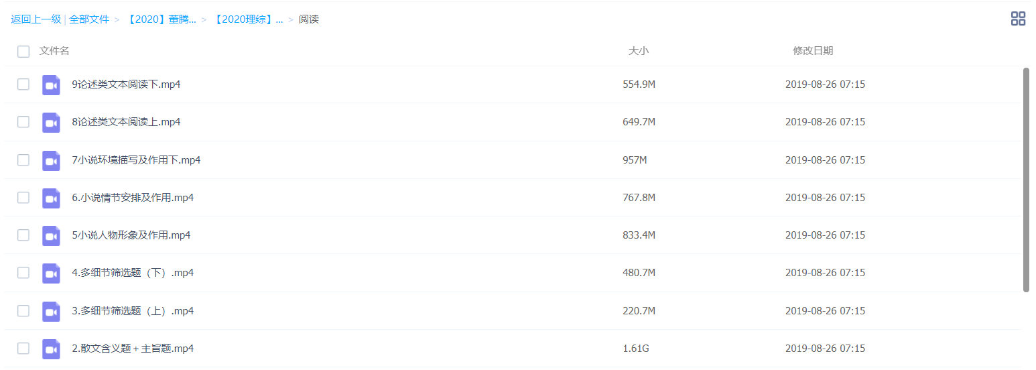Image resolution: width=1036 pixels, height=370 pixels.
Task: Check the box for 9论述类文本阅读下.mp4
Action: click(x=23, y=84)
